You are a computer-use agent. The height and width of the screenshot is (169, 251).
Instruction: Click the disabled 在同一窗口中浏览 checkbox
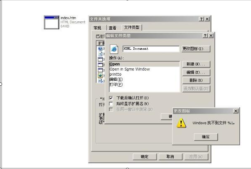point(111,109)
